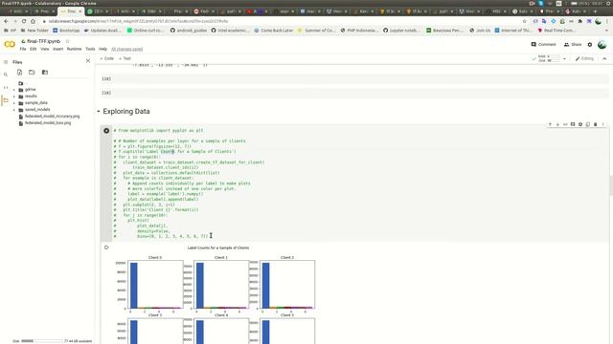Open the Runtime menu
This screenshot has width=613, height=344.
(x=74, y=49)
